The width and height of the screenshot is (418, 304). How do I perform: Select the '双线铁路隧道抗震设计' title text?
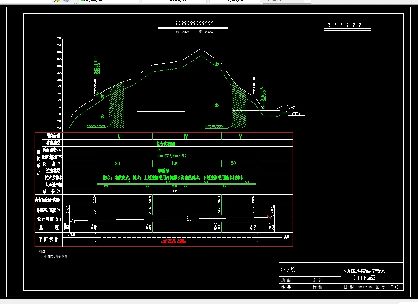click(365, 271)
